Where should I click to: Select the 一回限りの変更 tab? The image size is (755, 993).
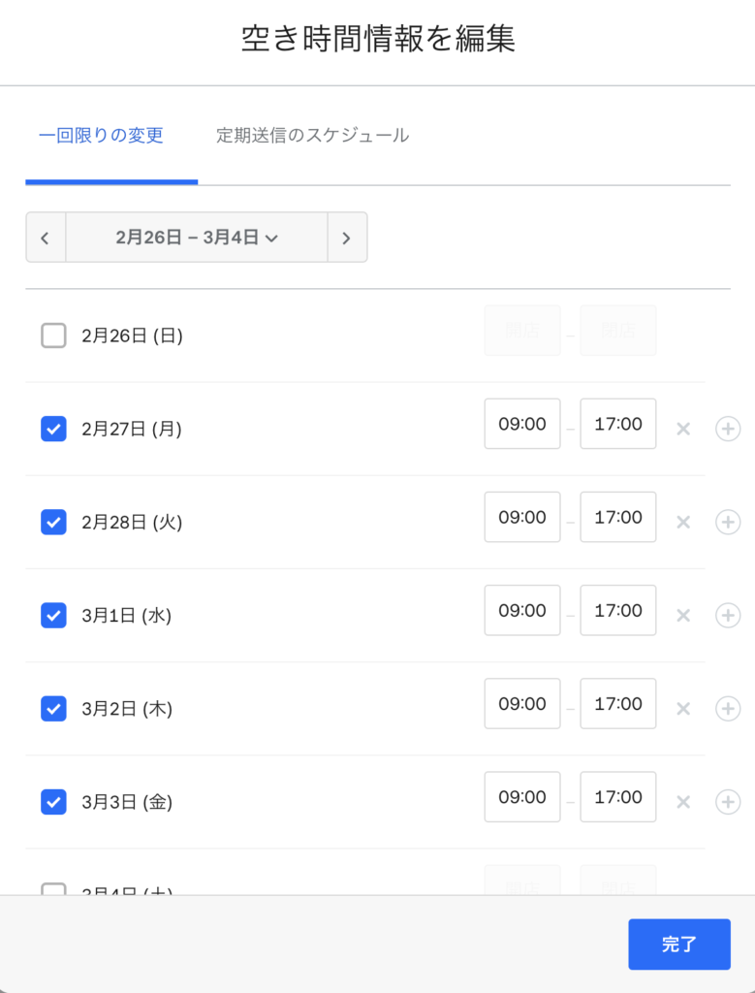[101, 136]
